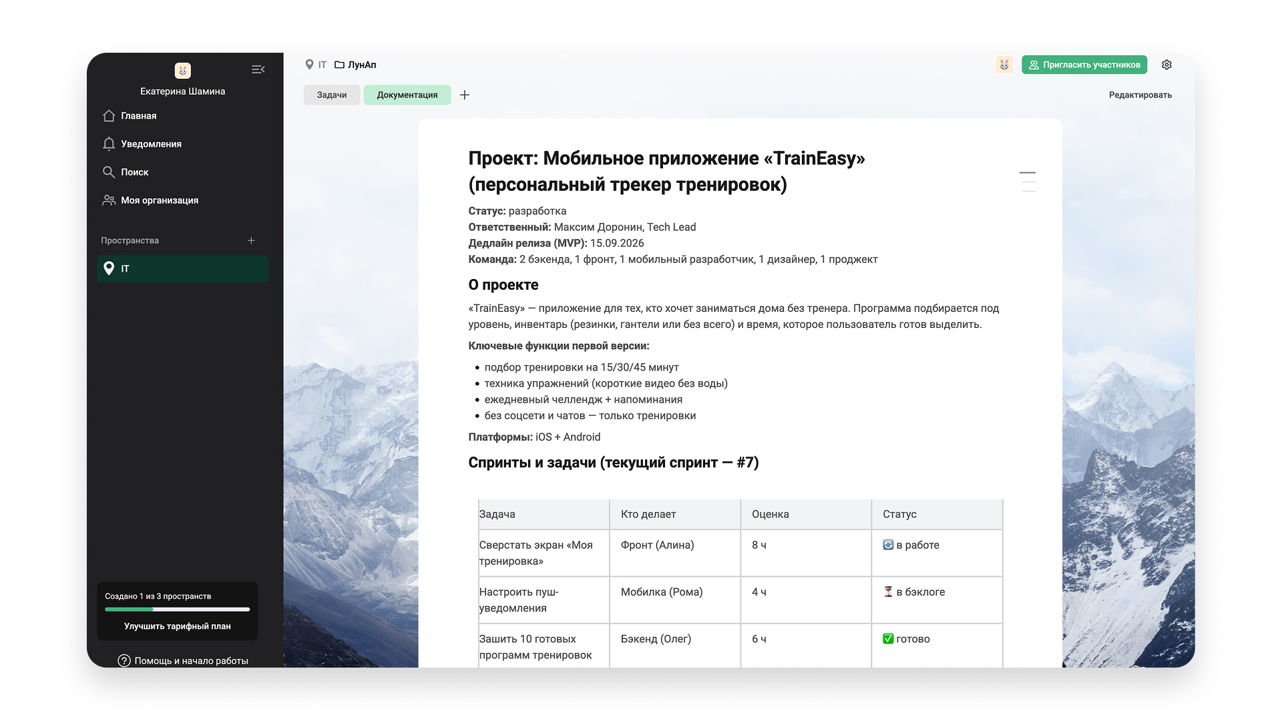Image resolution: width=1282 pixels, height=721 pixels.
Task: Click the 6 ч estimate cell
Action: point(805,646)
